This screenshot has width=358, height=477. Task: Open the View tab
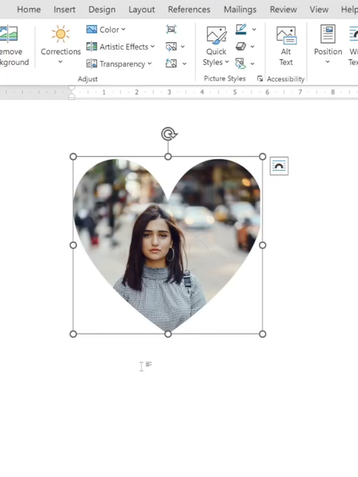(319, 10)
